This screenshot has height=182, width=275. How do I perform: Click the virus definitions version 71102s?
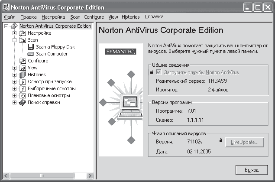(x=195, y=142)
